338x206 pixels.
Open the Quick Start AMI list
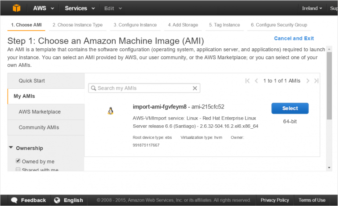pyautogui.click(x=46, y=81)
